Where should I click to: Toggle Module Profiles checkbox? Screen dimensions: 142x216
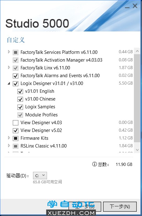[20, 115]
